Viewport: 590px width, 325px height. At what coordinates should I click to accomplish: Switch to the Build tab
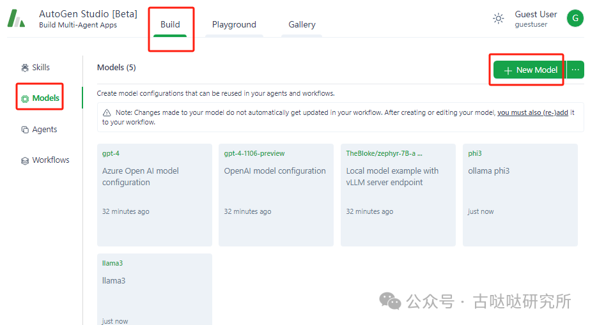tap(170, 24)
